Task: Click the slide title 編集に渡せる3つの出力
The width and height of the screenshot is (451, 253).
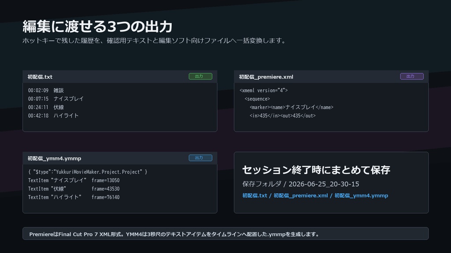Action: point(97,26)
